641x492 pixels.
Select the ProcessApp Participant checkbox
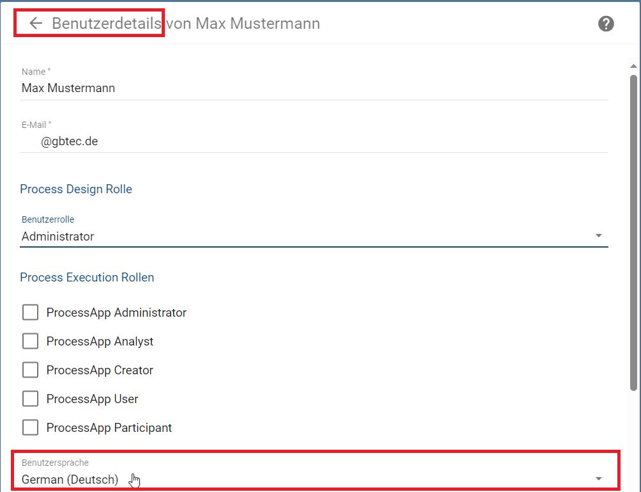point(30,427)
